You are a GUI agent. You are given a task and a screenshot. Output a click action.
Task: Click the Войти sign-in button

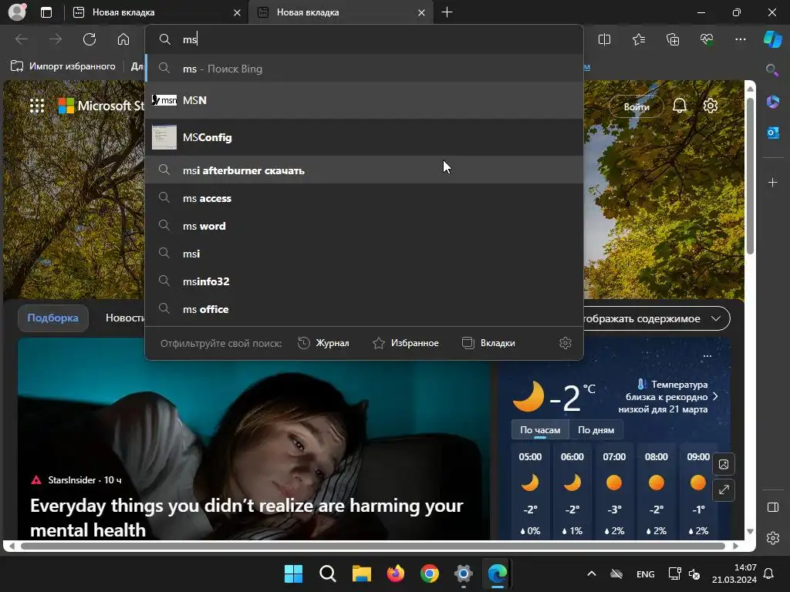[636, 106]
